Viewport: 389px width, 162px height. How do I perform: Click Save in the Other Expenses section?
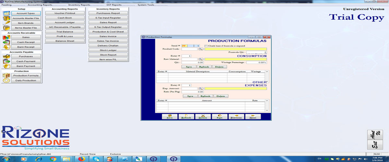(x=190, y=96)
